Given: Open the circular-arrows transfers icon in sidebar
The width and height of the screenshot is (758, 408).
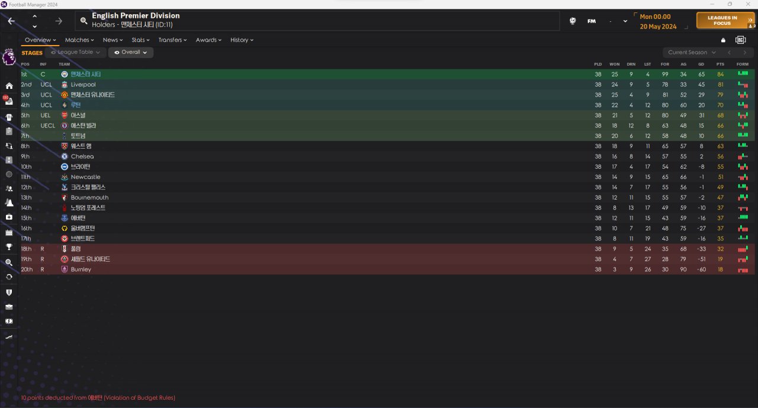Looking at the screenshot, I should [9, 277].
